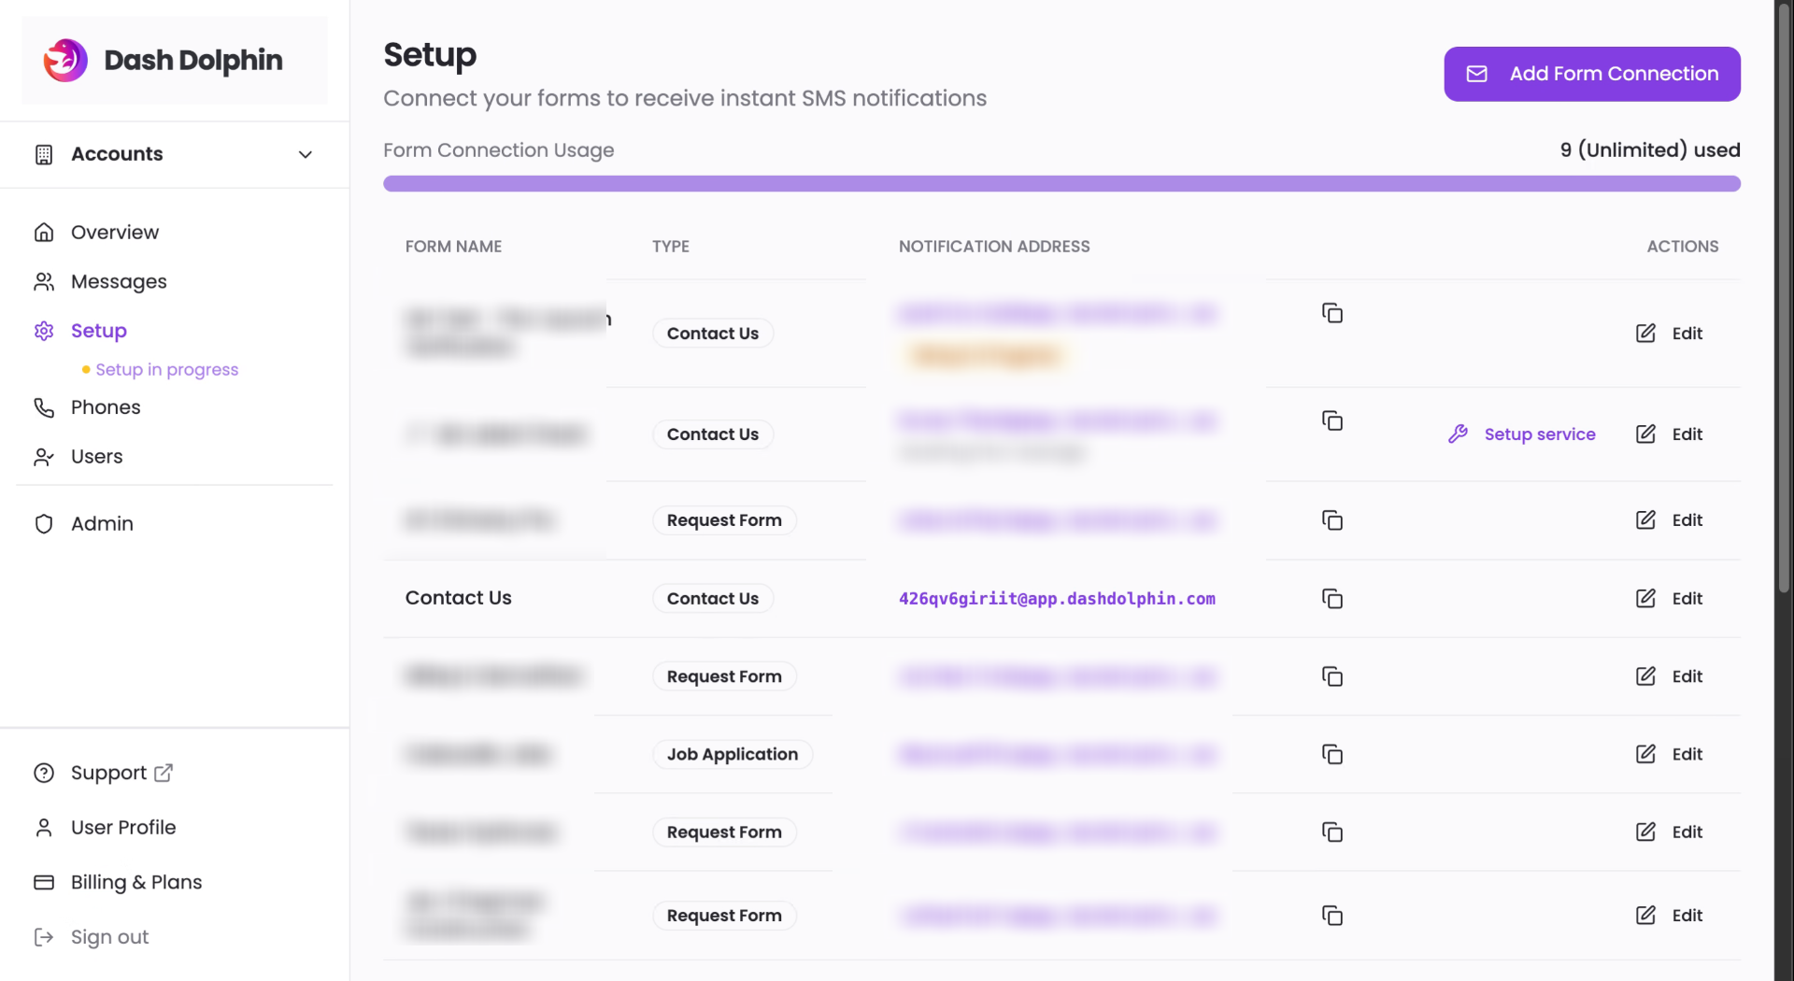
Task: Click the Contact Us form name cell
Action: 458,598
